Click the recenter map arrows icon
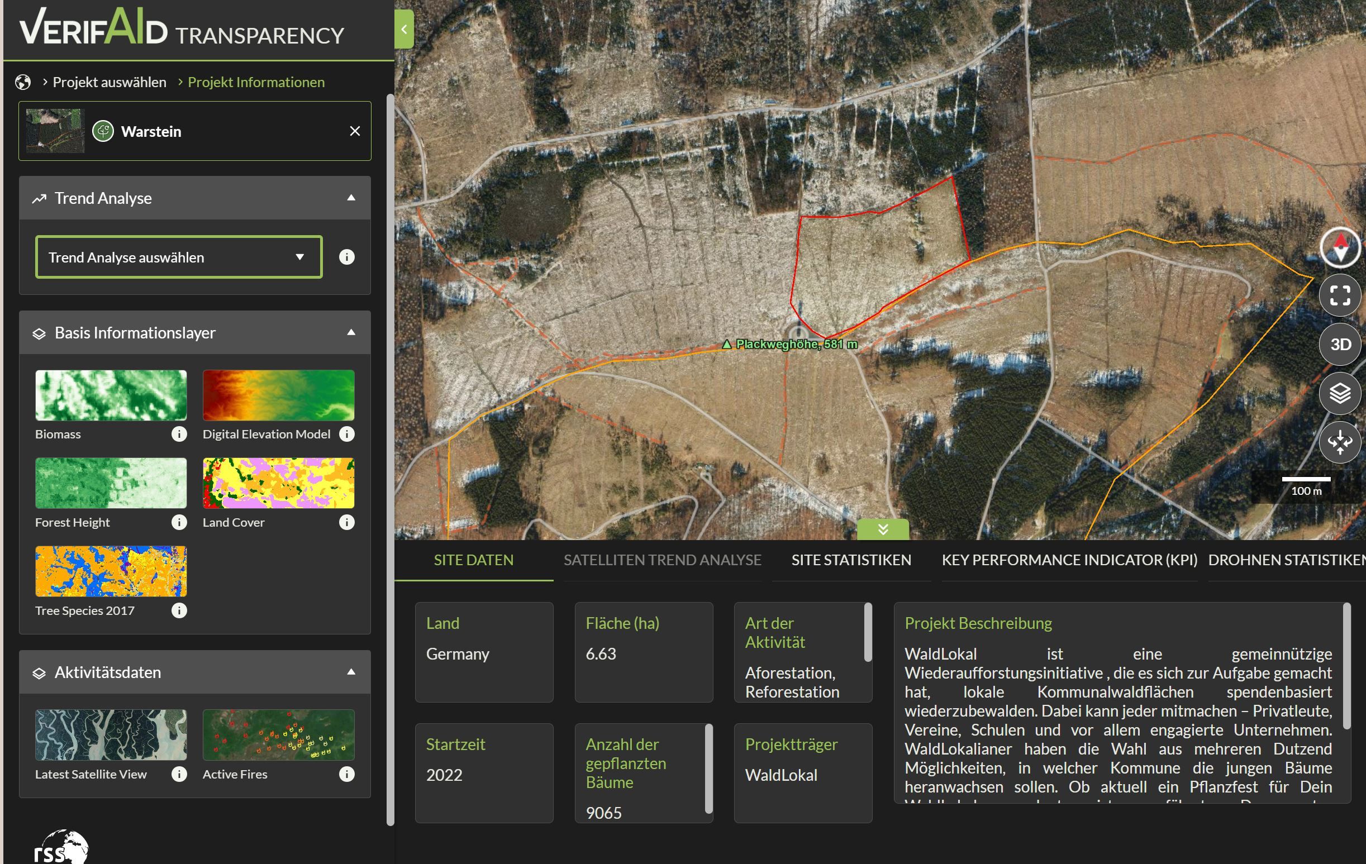The height and width of the screenshot is (864, 1366). point(1340,442)
